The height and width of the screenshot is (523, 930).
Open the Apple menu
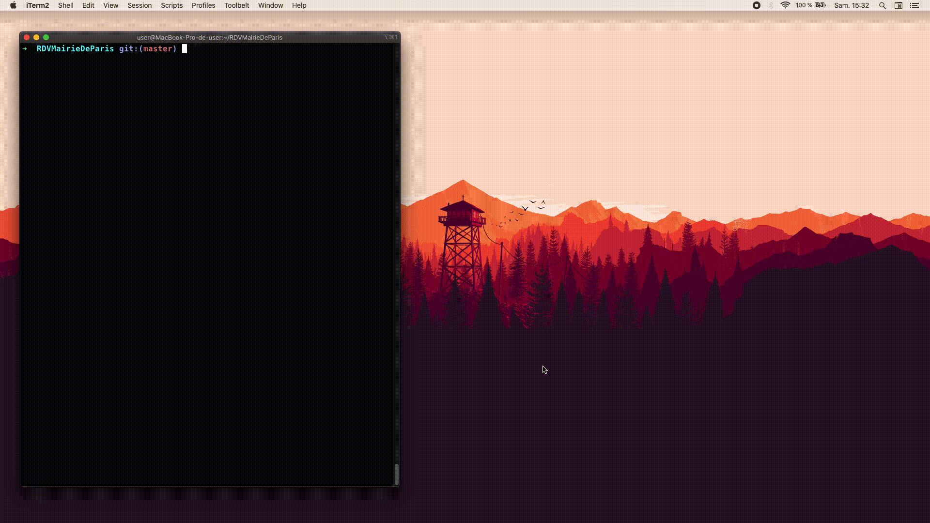click(13, 5)
